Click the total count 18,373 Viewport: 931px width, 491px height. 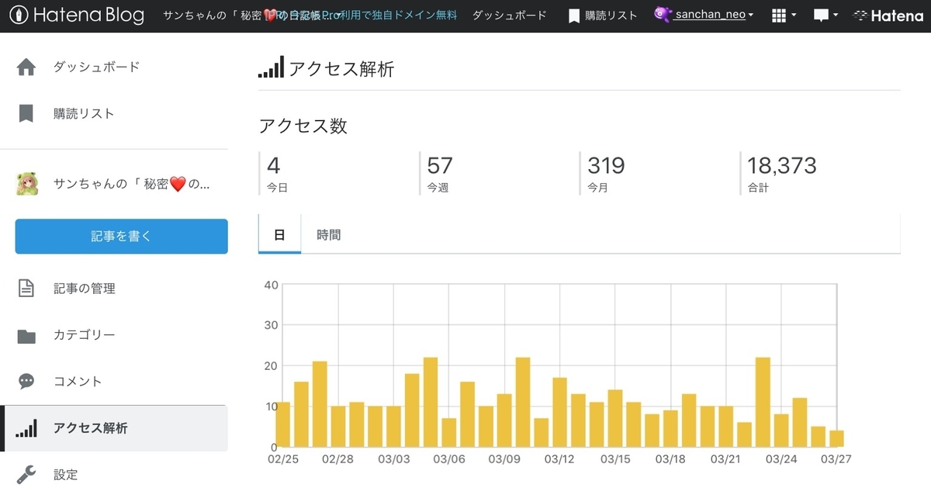[781, 165]
